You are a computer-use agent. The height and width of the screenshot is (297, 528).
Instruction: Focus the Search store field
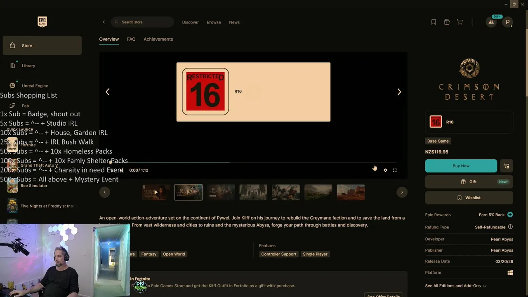coord(142,22)
